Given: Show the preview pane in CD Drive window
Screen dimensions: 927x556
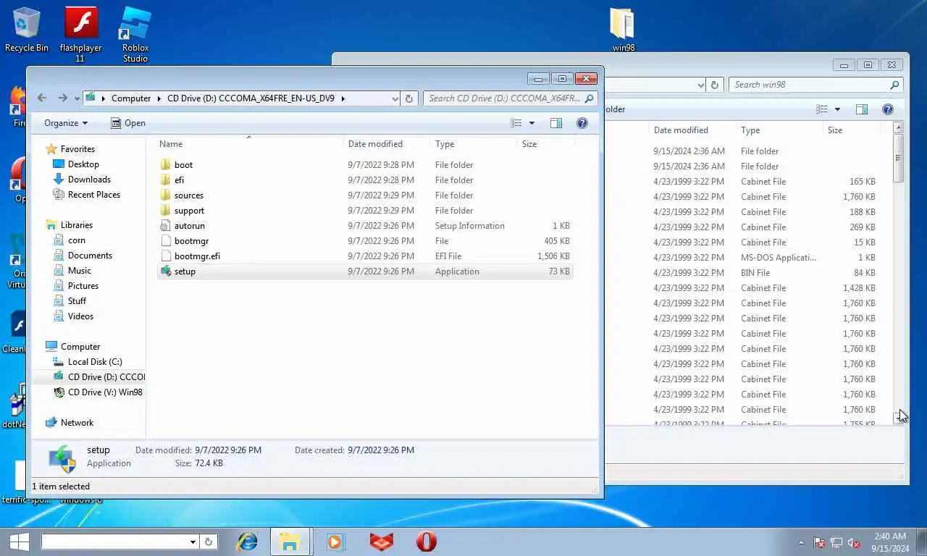Looking at the screenshot, I should pyautogui.click(x=556, y=123).
